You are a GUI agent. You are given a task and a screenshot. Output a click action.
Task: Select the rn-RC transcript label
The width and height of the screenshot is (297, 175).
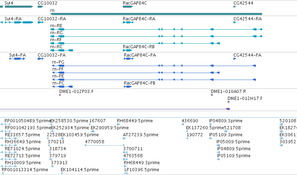[56, 47]
